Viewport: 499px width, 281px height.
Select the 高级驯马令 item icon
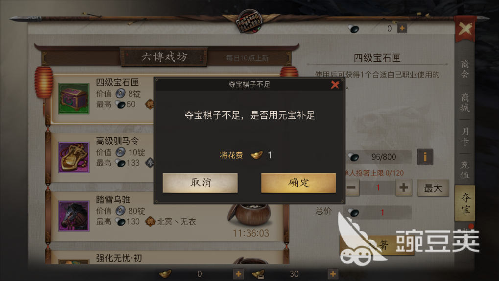point(74,157)
